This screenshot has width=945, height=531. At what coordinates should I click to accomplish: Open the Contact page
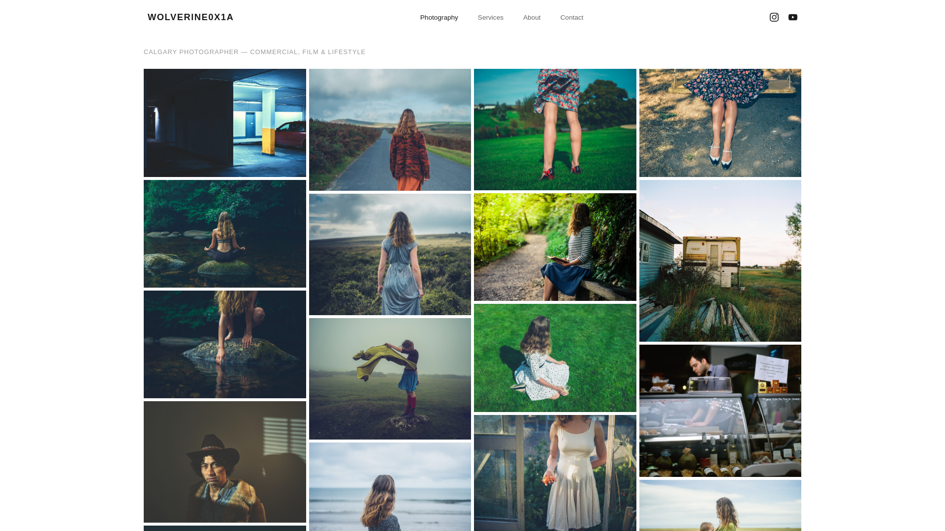(x=572, y=18)
